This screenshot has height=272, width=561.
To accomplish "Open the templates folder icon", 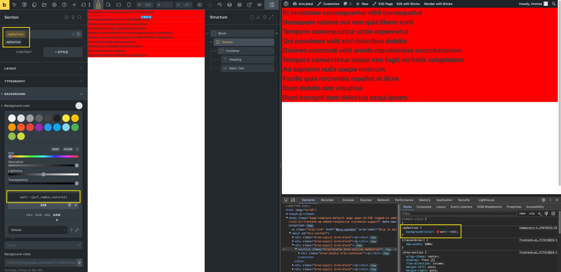I will pos(44,5).
